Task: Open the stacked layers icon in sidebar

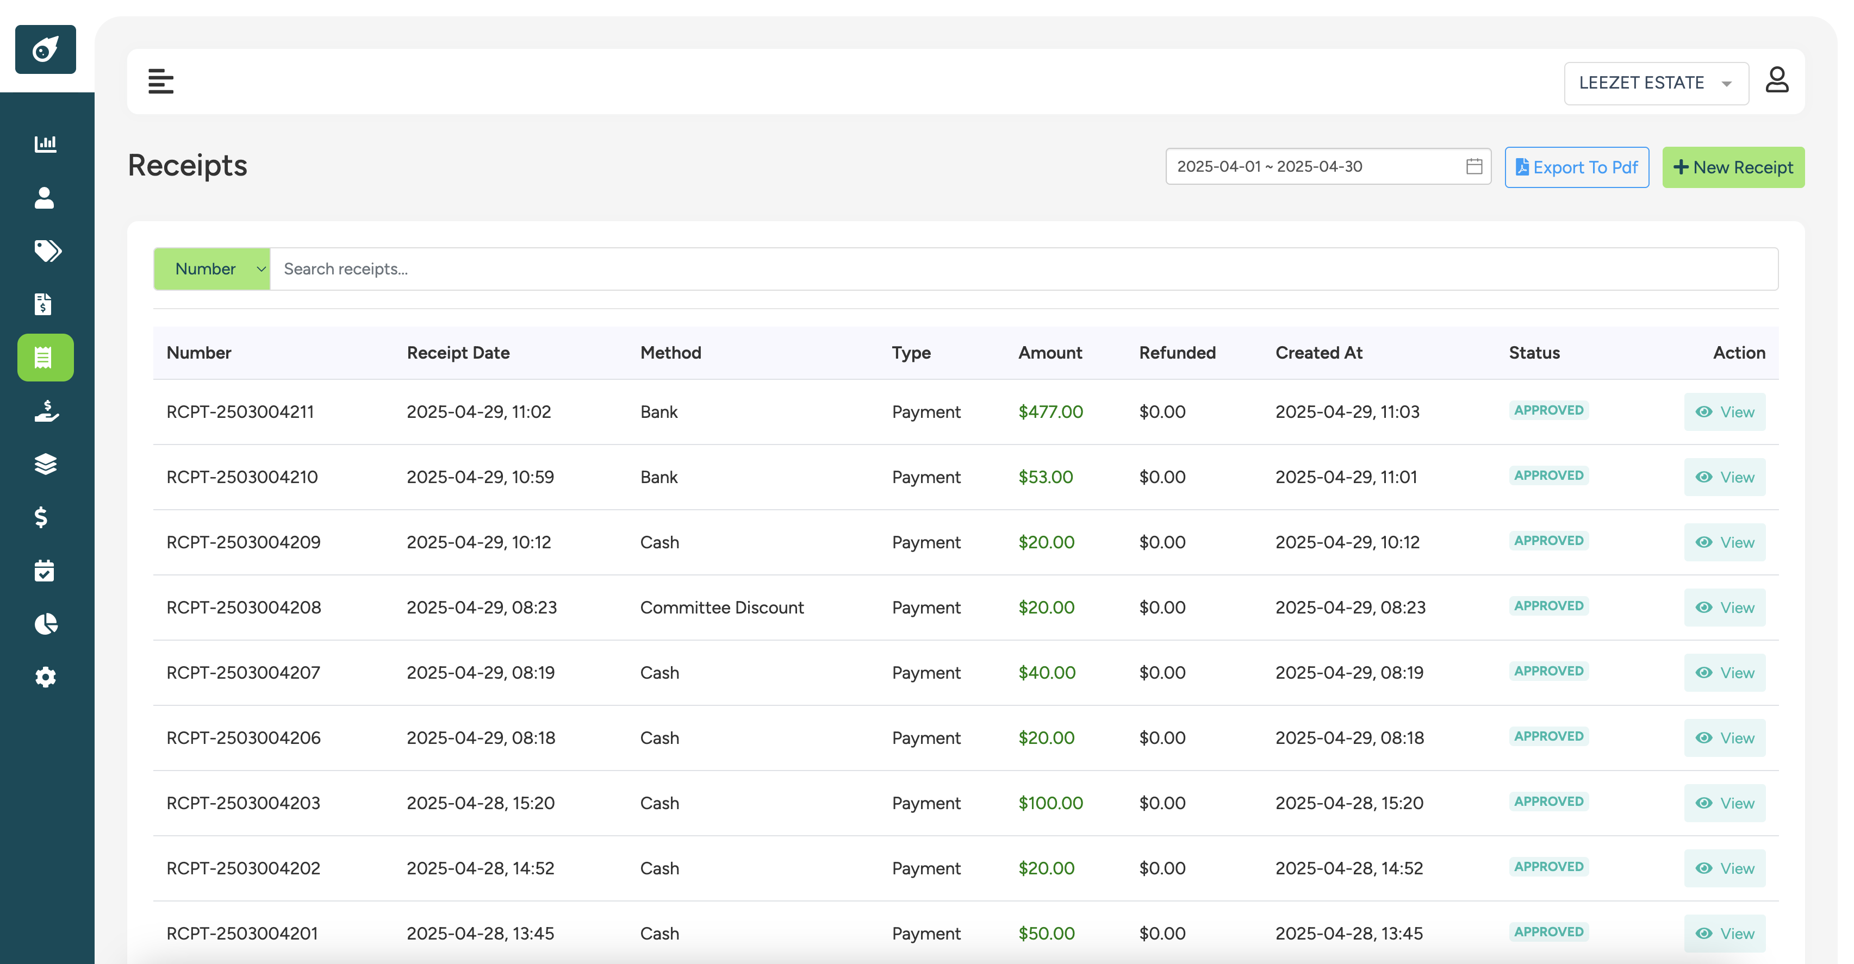Action: [x=45, y=464]
